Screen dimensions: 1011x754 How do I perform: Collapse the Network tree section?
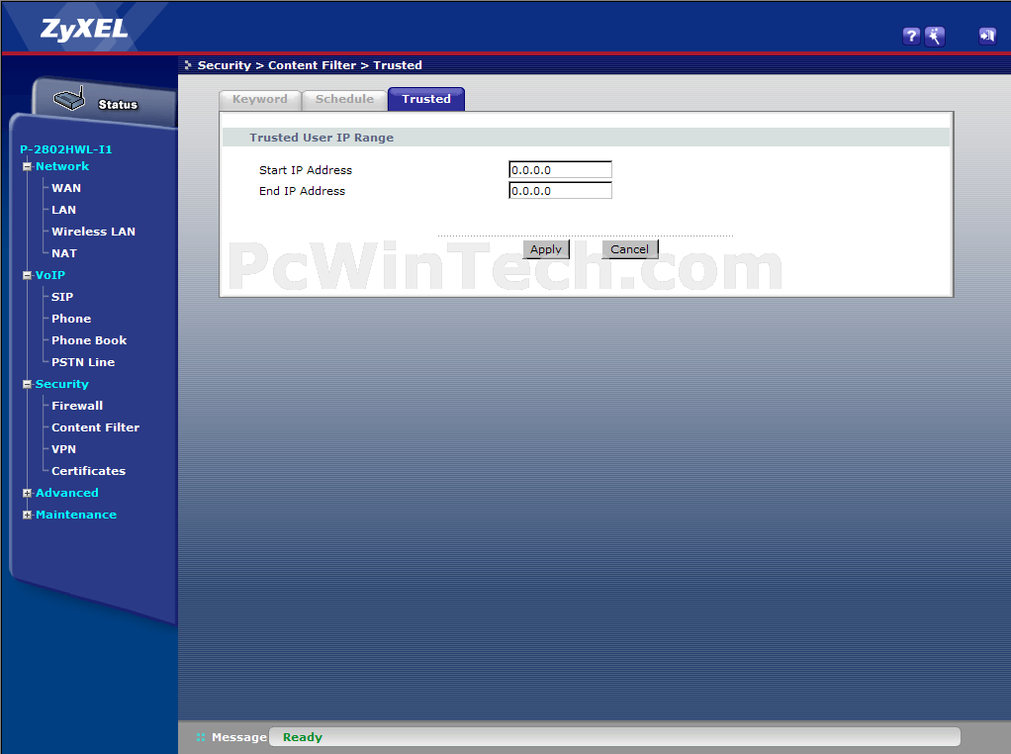27,166
